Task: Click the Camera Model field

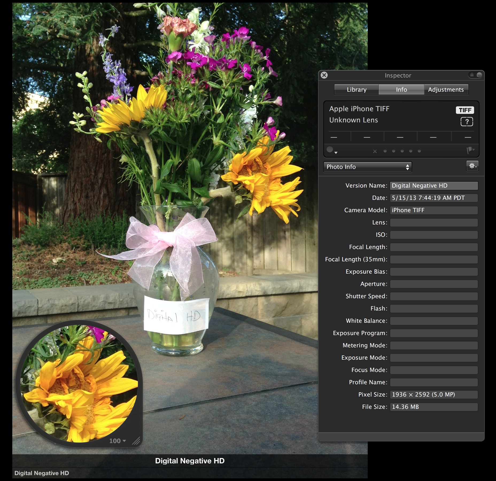Action: point(433,210)
